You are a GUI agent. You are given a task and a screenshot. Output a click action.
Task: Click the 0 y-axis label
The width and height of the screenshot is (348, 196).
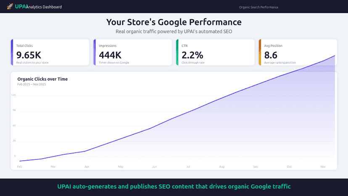(x=15, y=156)
